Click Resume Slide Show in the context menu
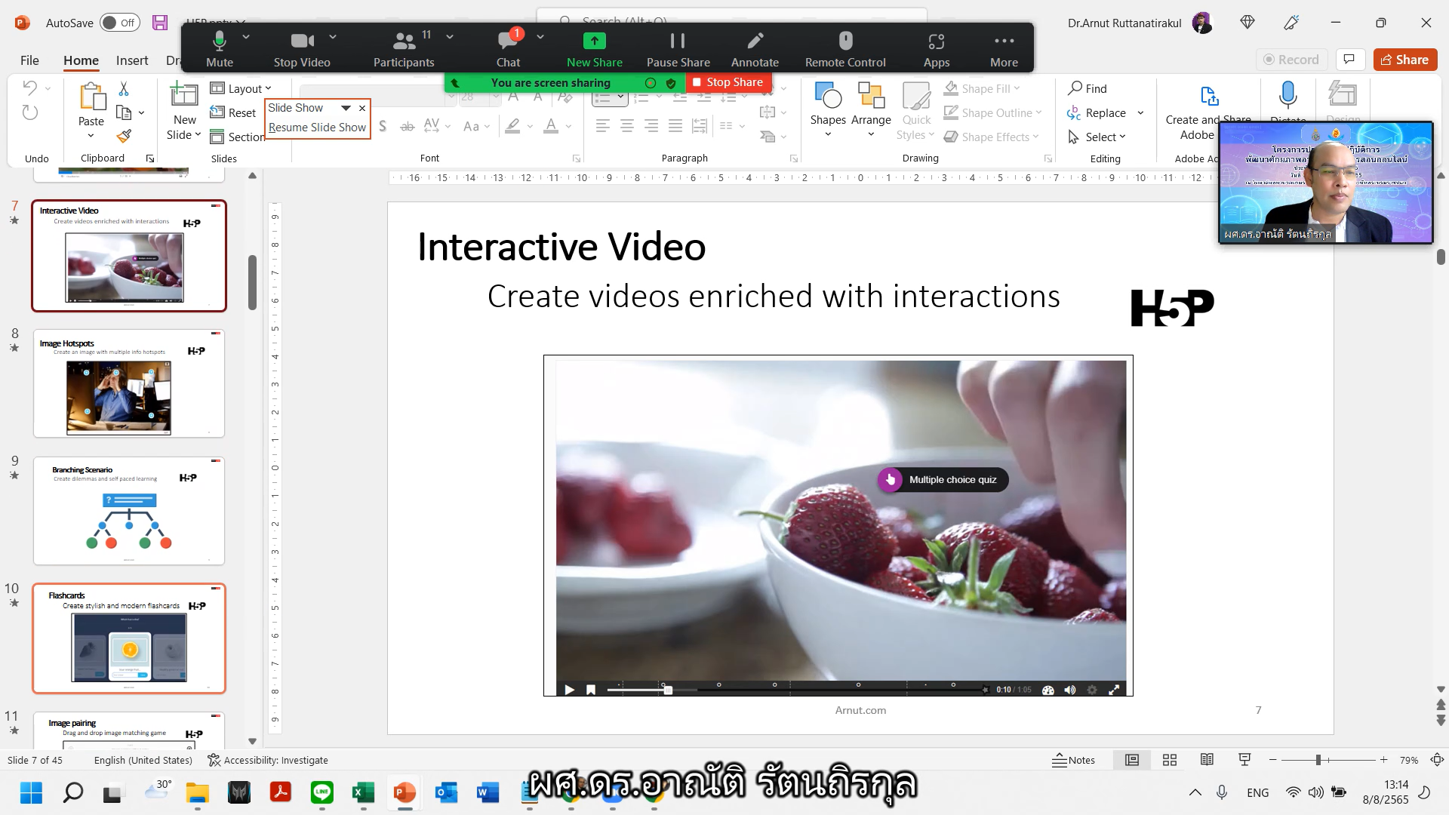The width and height of the screenshot is (1449, 815). pyautogui.click(x=316, y=127)
